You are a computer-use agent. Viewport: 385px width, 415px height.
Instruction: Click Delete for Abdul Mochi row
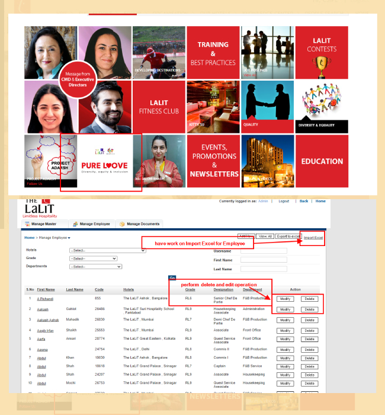pos(309,384)
